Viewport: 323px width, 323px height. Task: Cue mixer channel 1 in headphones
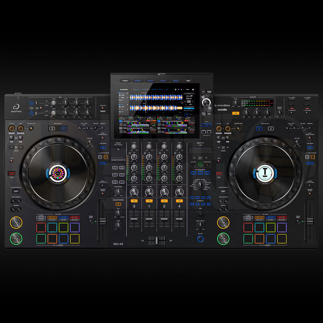point(149,201)
